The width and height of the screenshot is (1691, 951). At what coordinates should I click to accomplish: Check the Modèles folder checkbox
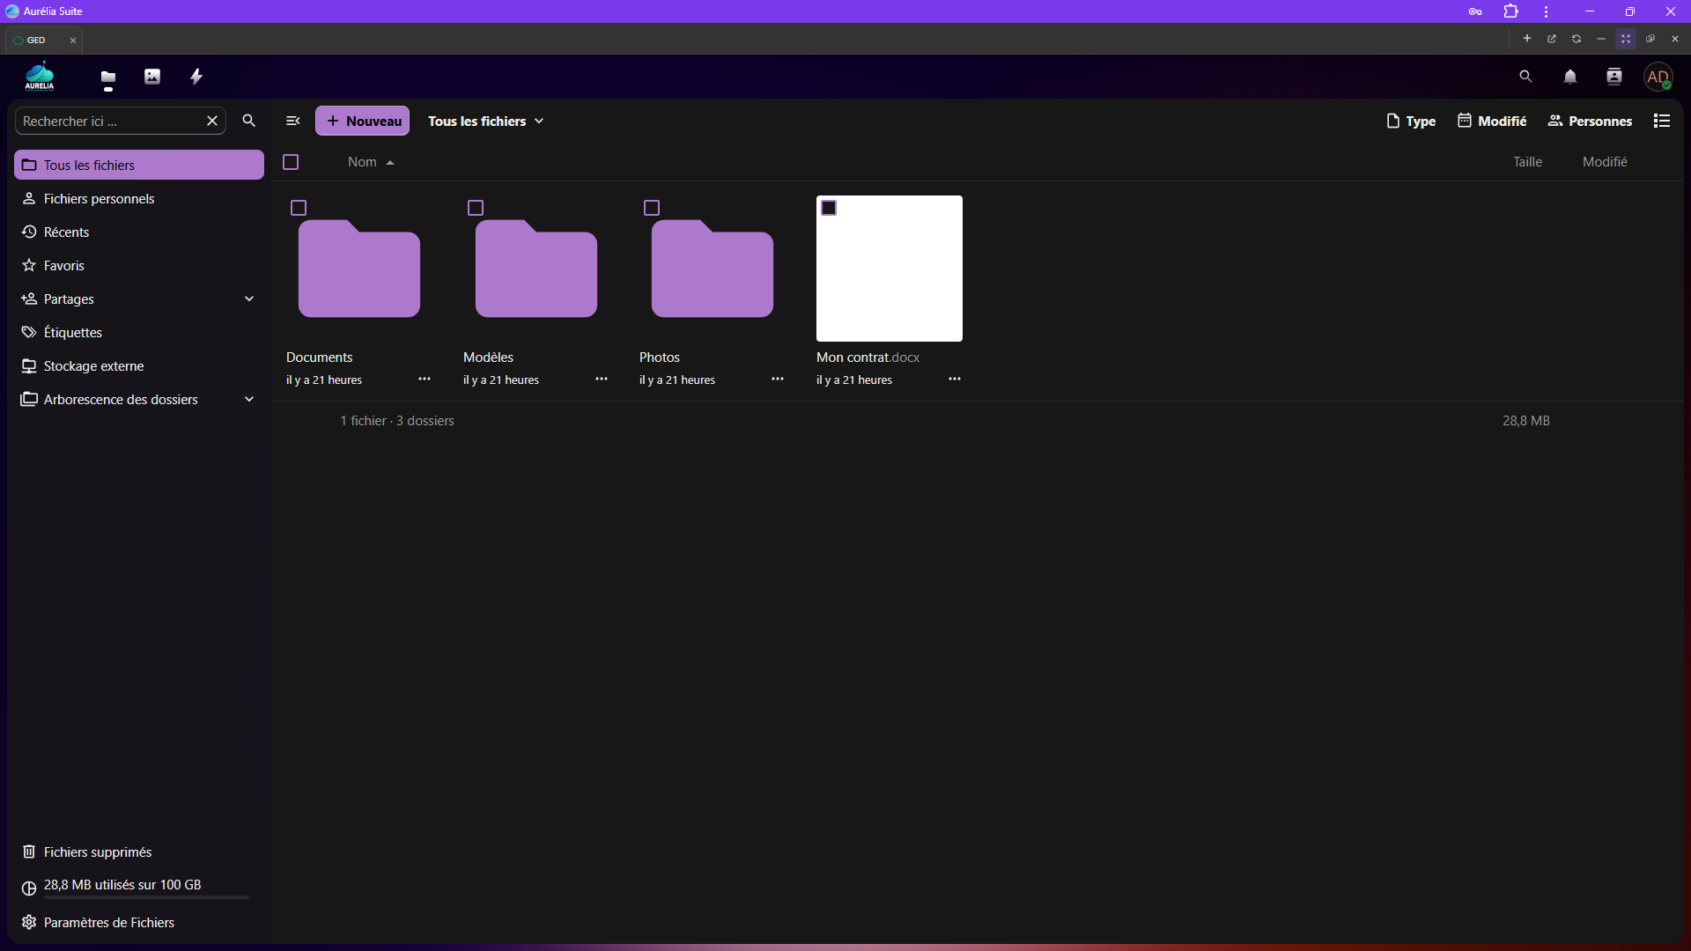coord(476,208)
